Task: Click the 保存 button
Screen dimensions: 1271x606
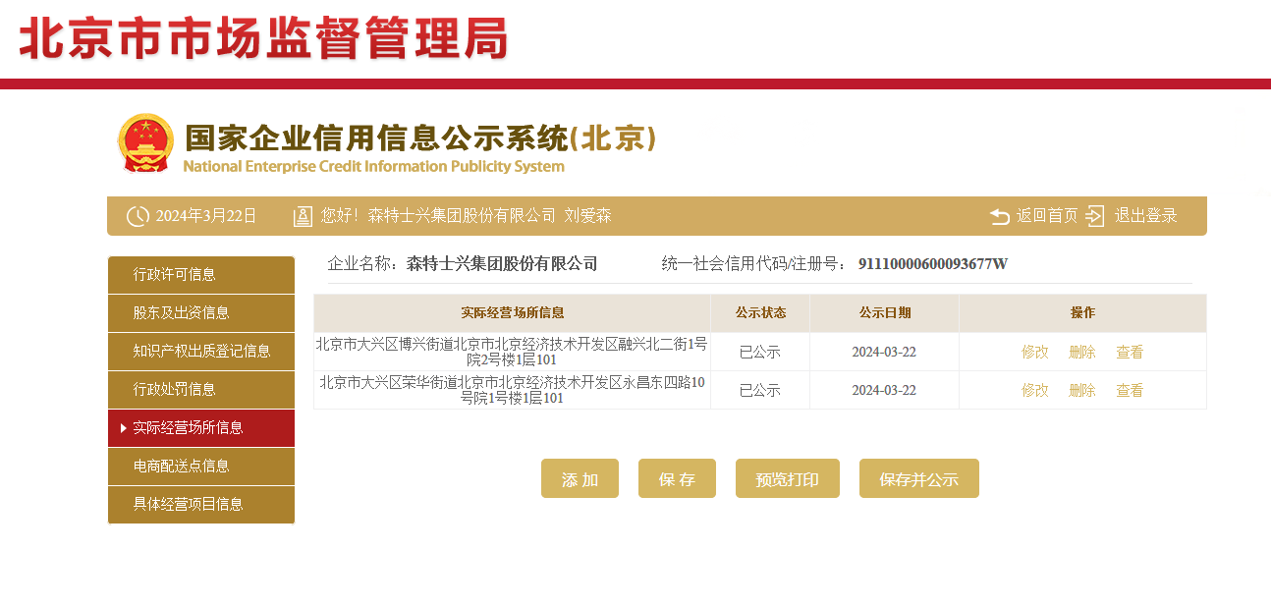Action: (677, 478)
